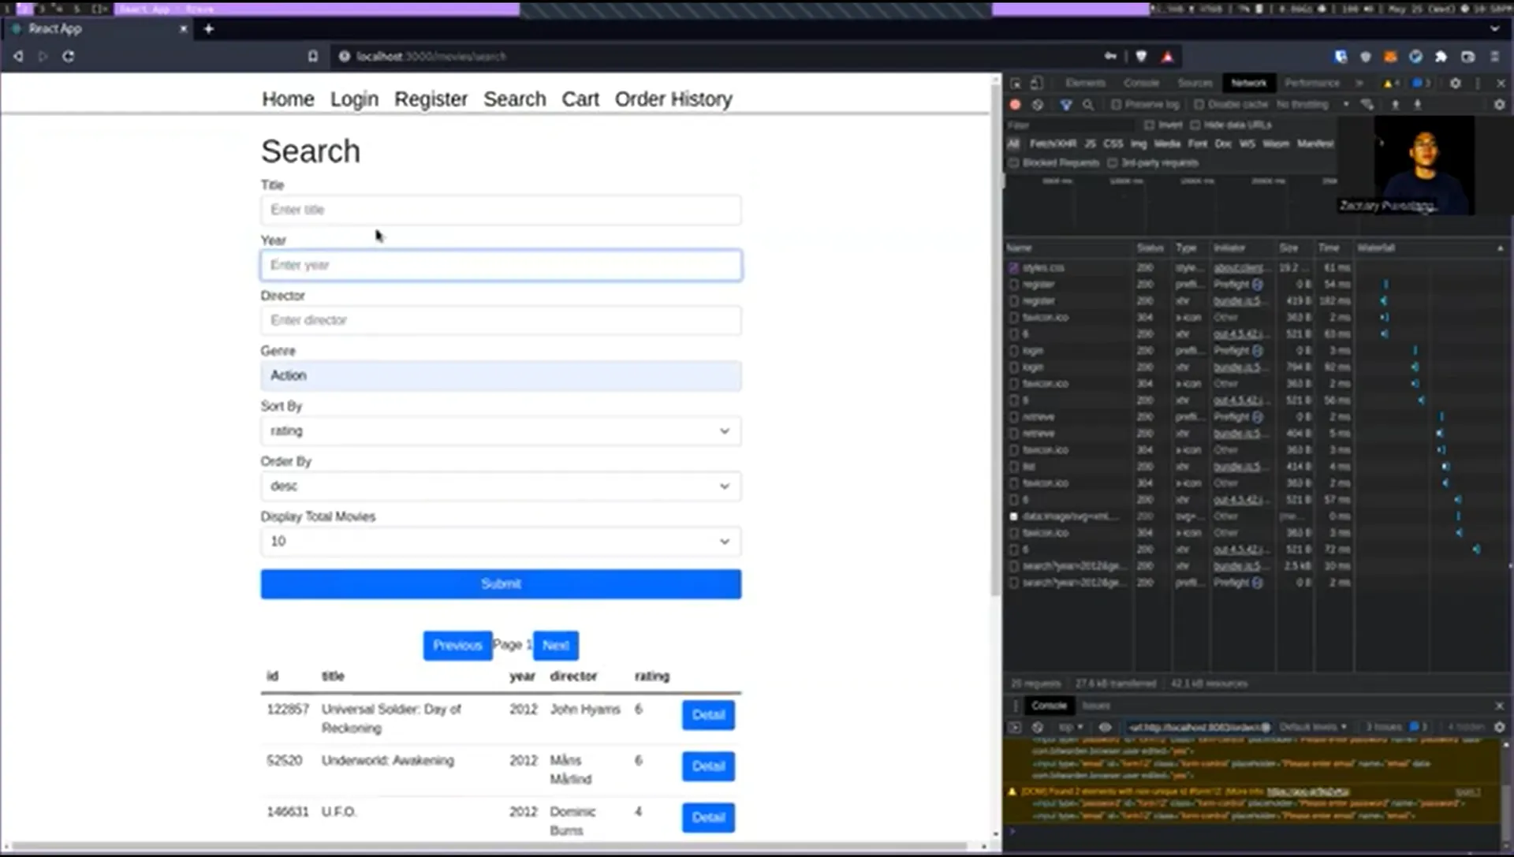Open the Display Total Movies dropdown
The image size is (1514, 857).
click(x=501, y=541)
